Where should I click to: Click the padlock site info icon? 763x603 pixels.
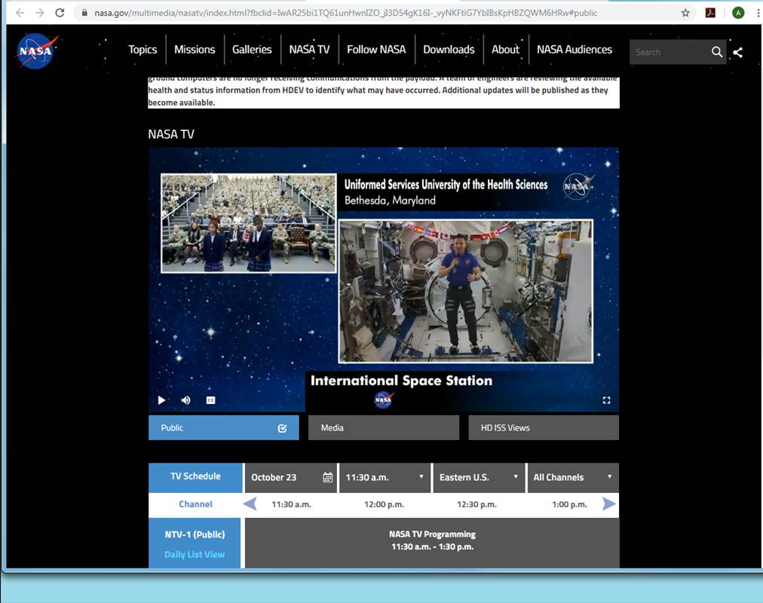84,13
